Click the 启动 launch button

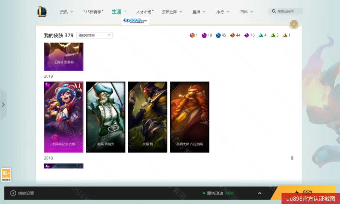[x=304, y=192]
